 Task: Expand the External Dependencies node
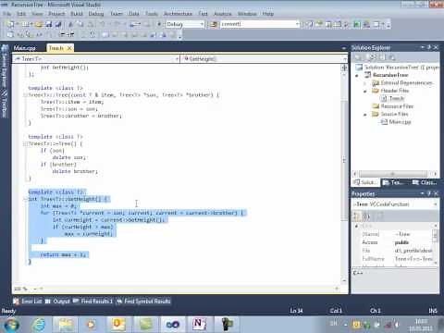[365, 83]
